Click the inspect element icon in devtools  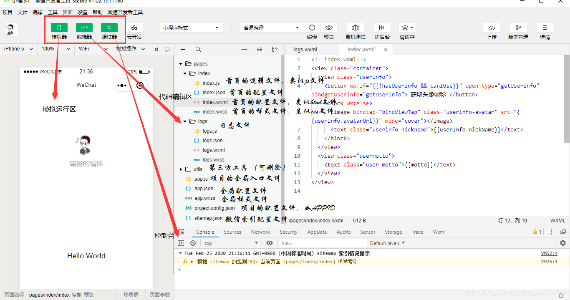click(182, 232)
